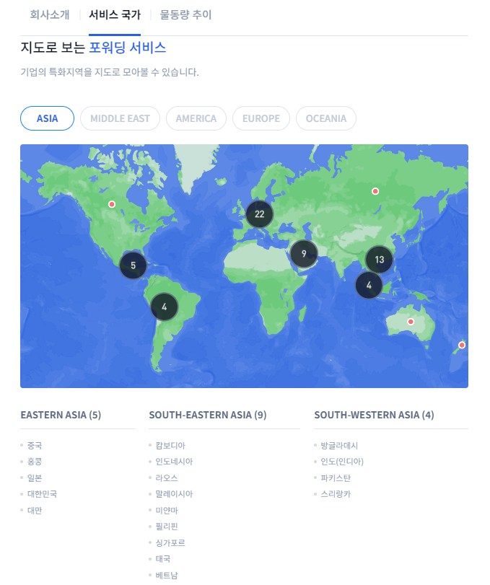Click the red pin marker in Canada

coord(112,205)
